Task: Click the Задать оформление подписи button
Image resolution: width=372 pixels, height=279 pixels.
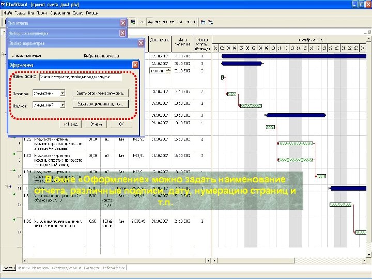Action: coord(101,104)
